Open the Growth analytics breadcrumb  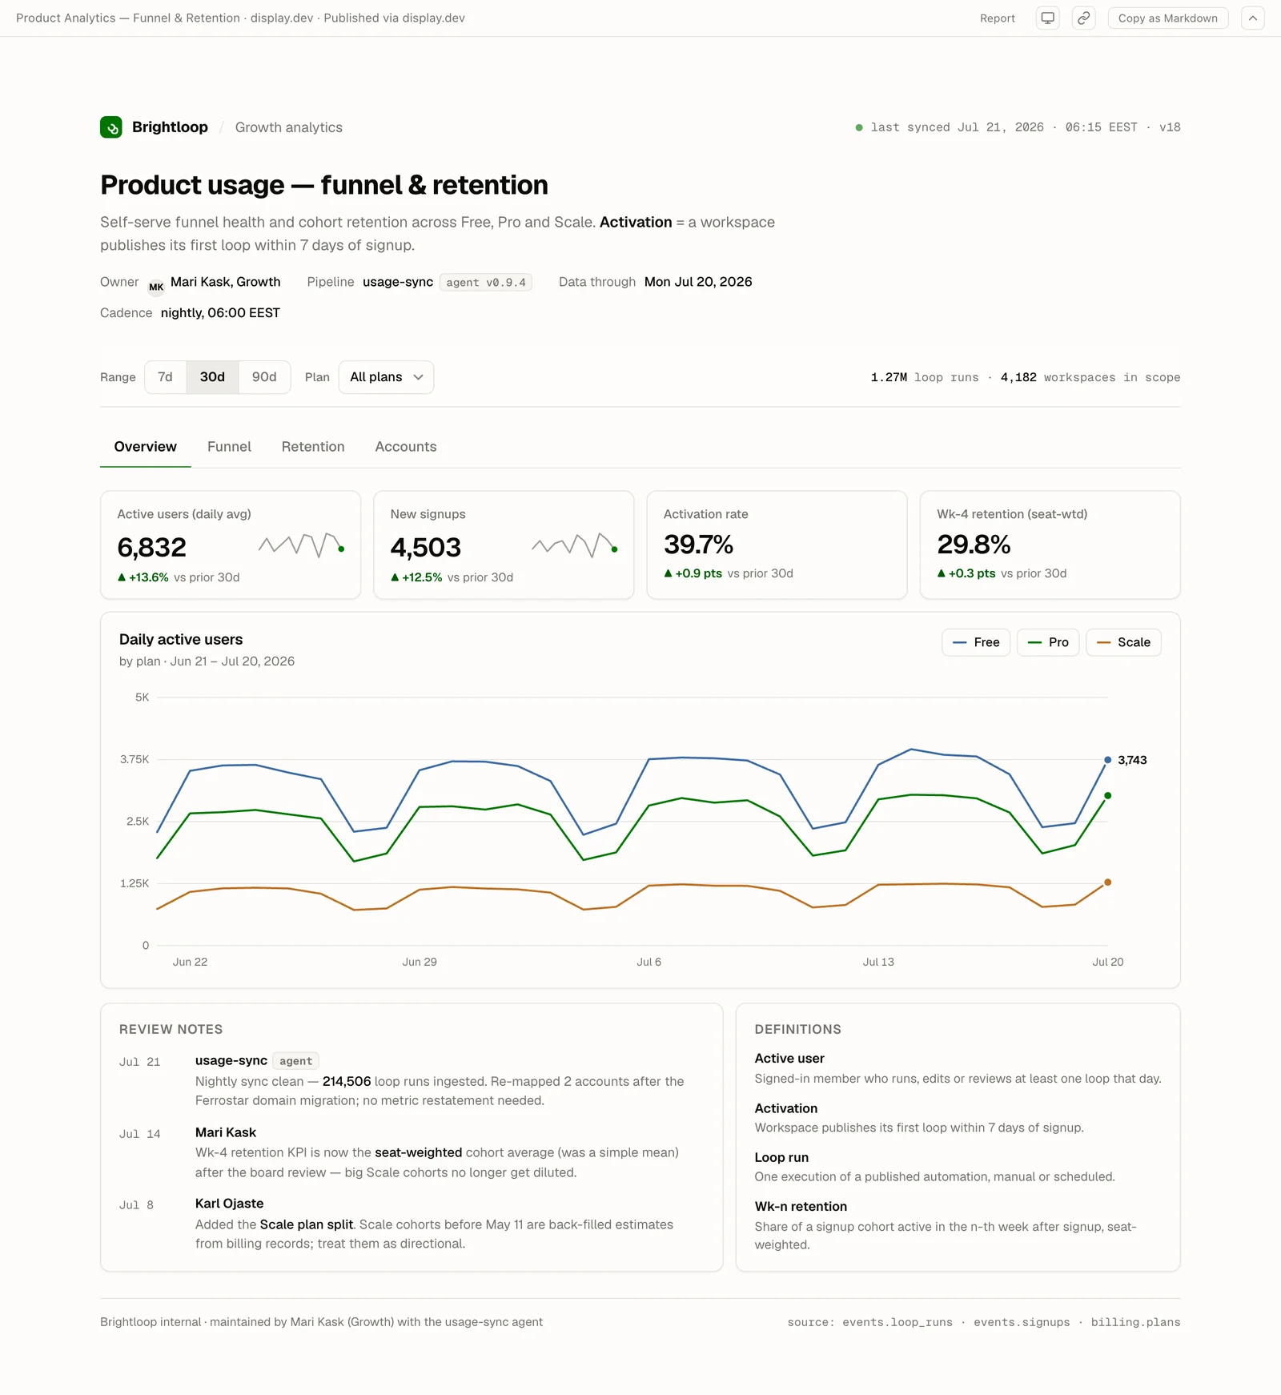[x=288, y=127]
